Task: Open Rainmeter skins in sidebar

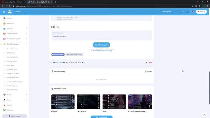Action: pyautogui.click(x=12, y=57)
